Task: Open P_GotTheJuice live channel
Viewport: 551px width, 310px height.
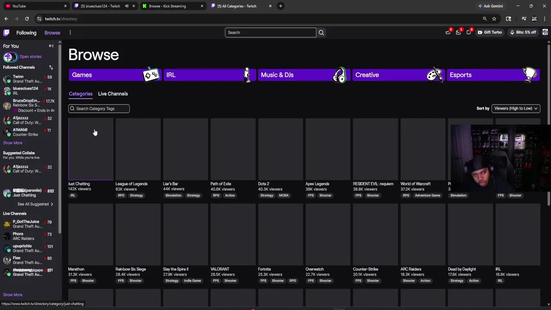Action: point(29,224)
